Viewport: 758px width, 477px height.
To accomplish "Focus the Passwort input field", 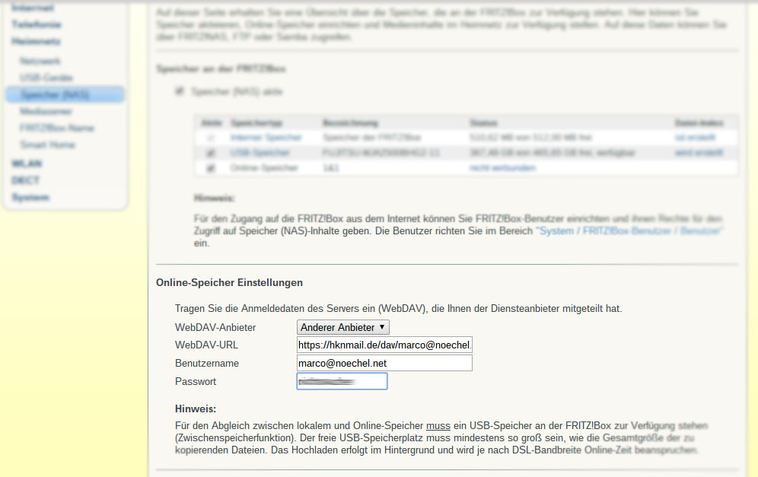I will (x=342, y=381).
